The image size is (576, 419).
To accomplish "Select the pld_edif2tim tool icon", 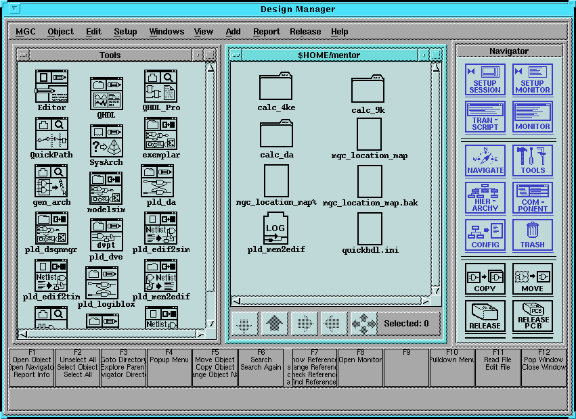I will pyautogui.click(x=51, y=276).
